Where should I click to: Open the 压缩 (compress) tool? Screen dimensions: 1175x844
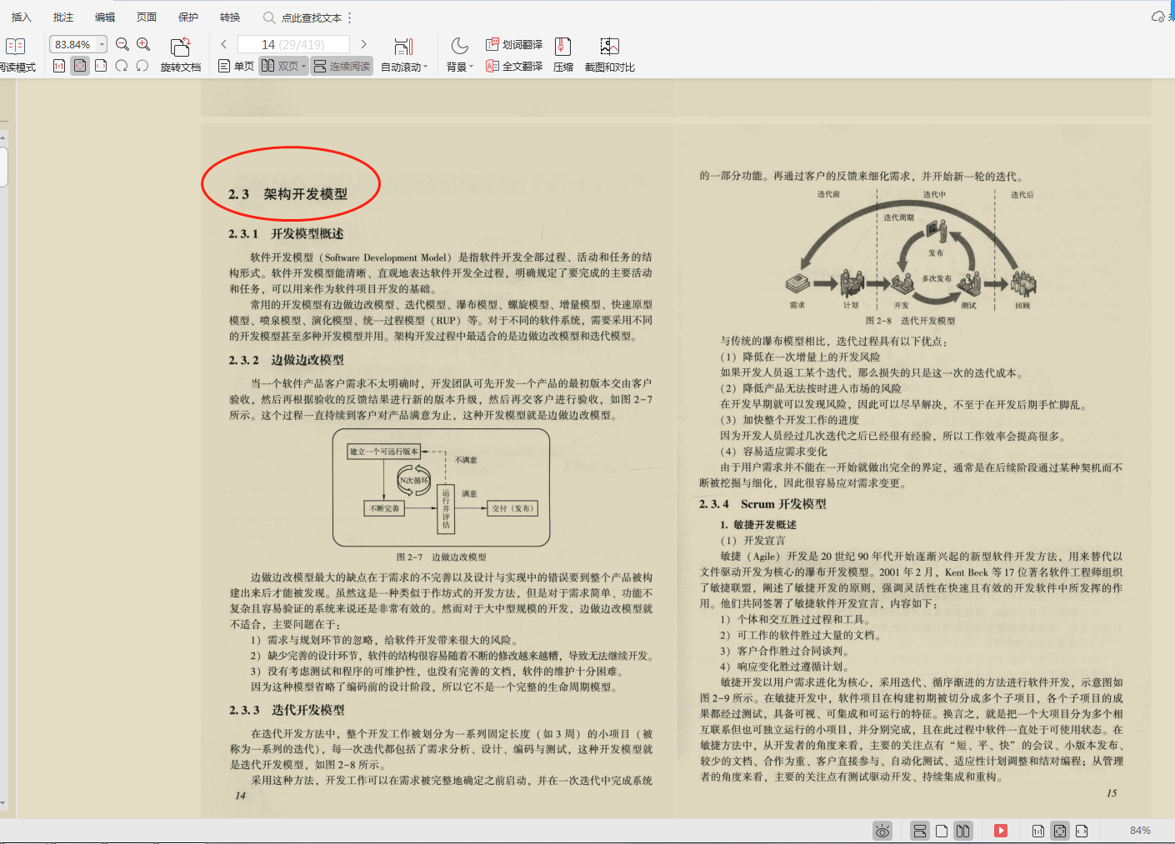[562, 52]
